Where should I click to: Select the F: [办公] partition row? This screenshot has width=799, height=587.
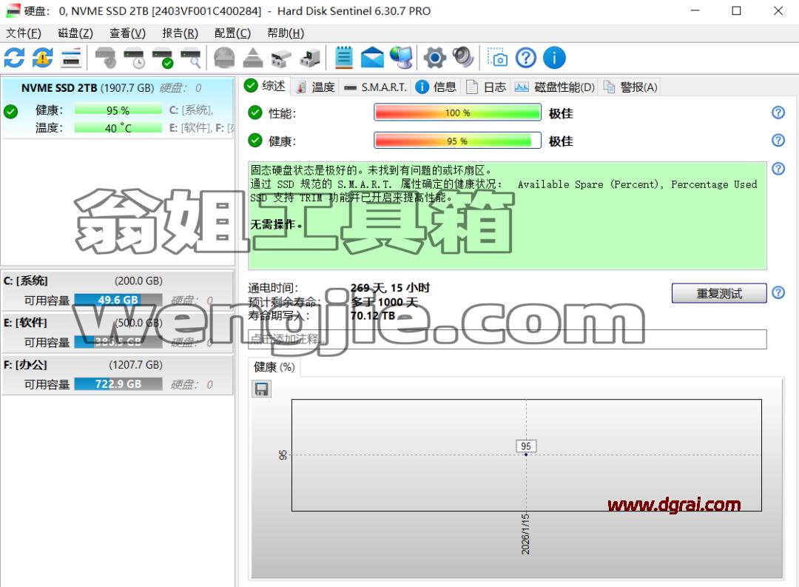pyautogui.click(x=118, y=375)
